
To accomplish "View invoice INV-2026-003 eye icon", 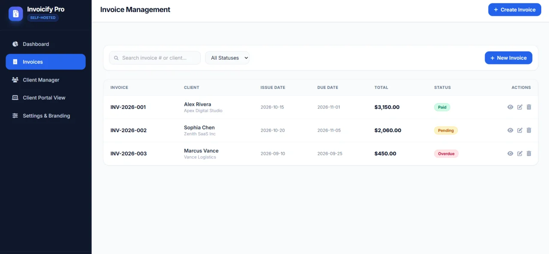I will coord(510,154).
